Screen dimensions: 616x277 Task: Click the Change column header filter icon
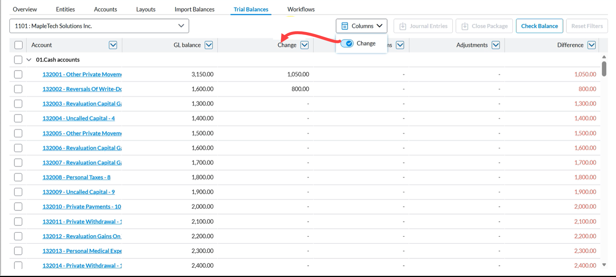click(x=305, y=45)
